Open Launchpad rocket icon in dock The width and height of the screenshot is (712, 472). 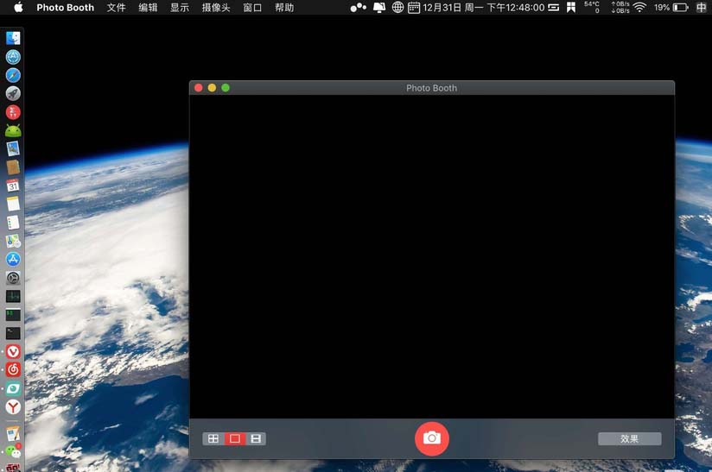click(x=13, y=94)
